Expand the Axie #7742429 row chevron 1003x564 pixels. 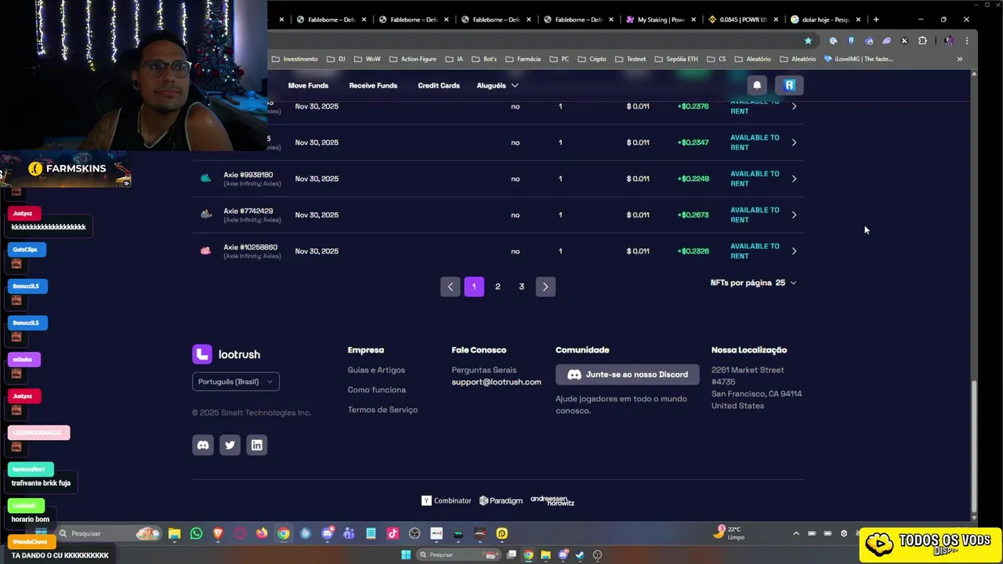[794, 215]
